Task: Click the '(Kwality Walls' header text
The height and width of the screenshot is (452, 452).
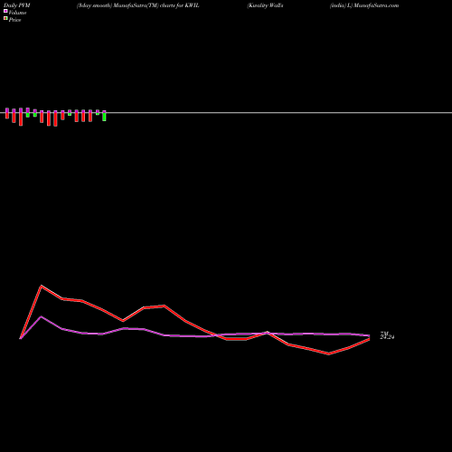Action: point(265,5)
